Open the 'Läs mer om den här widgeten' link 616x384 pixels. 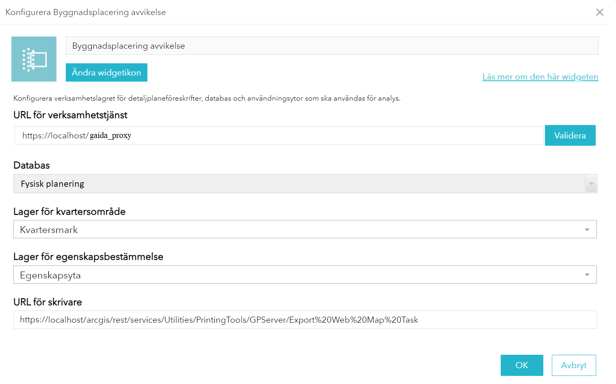pyautogui.click(x=540, y=77)
